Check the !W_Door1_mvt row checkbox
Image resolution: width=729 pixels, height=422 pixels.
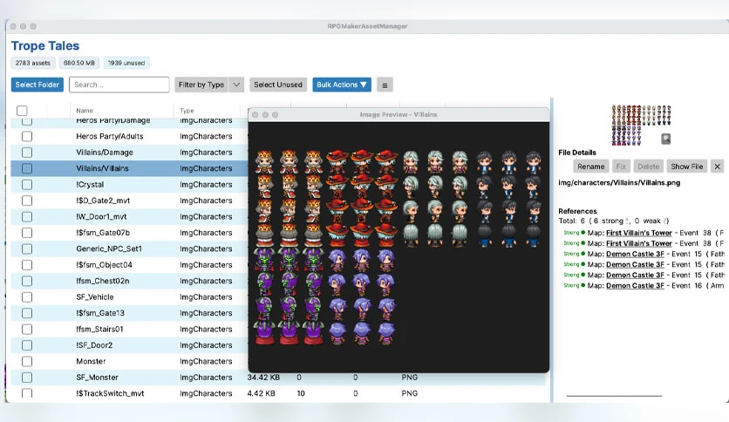(27, 216)
